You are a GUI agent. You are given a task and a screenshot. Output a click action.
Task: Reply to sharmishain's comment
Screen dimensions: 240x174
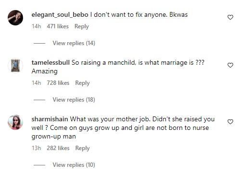[82, 148]
